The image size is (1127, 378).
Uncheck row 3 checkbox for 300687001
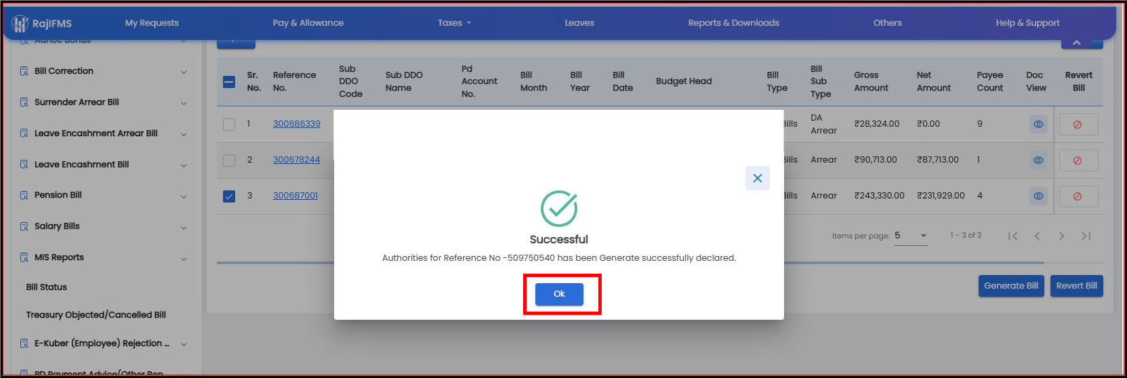pyautogui.click(x=229, y=196)
